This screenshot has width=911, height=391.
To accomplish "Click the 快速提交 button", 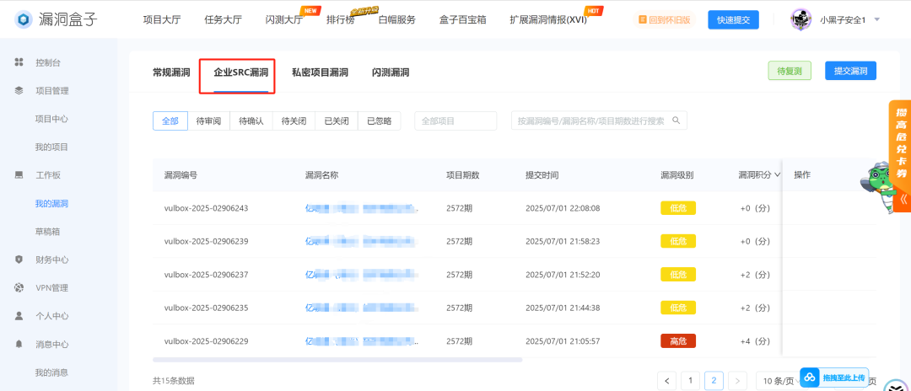I will tap(733, 19).
